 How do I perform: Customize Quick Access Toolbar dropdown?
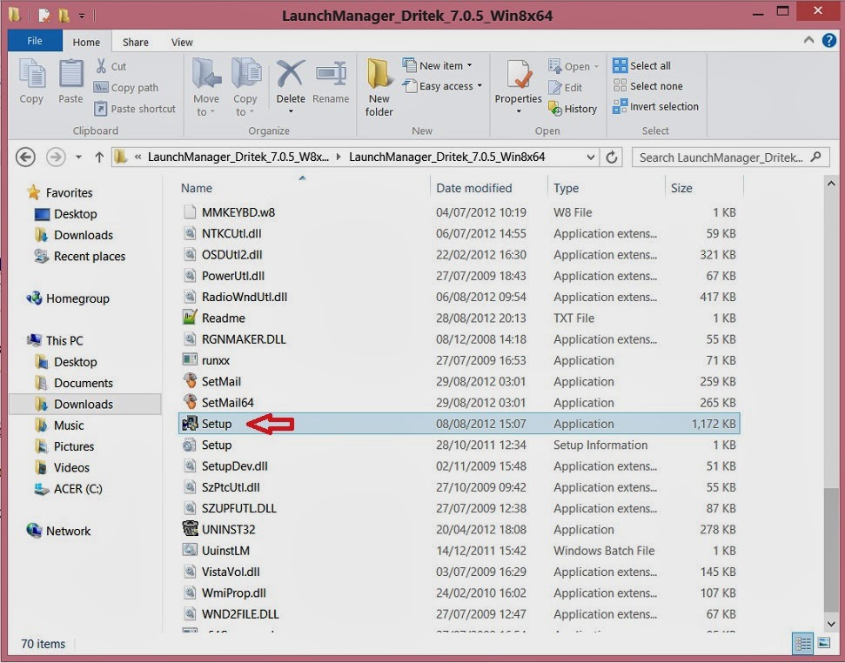pyautogui.click(x=82, y=17)
